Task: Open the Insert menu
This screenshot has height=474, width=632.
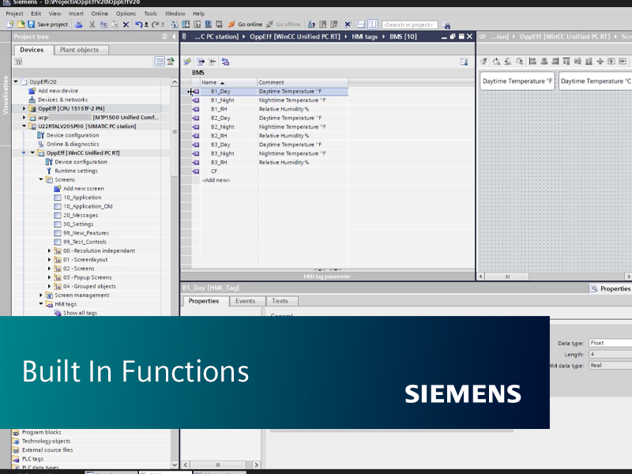Action: (x=76, y=13)
